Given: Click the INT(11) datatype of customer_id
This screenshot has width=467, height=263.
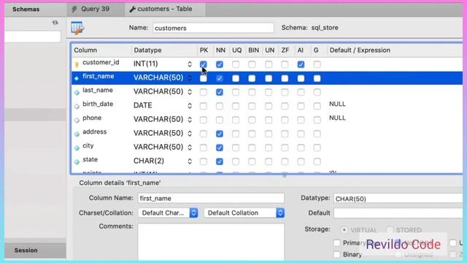Looking at the screenshot, I should (x=146, y=64).
